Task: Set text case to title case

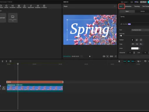Action: tap(141, 44)
